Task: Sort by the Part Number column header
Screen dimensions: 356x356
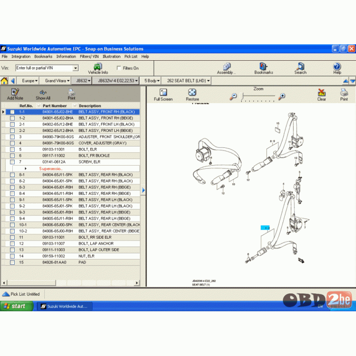Action: click(x=55, y=105)
